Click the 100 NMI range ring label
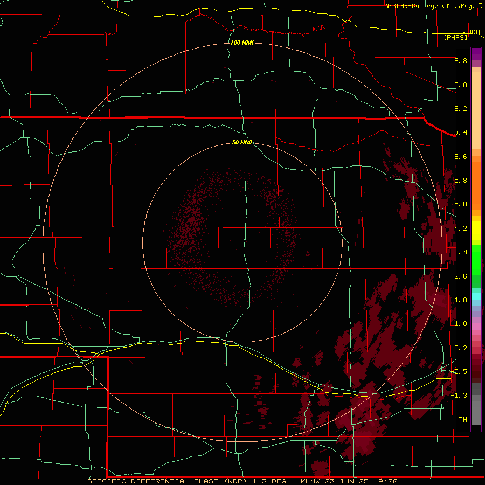The image size is (485, 485). [242, 43]
